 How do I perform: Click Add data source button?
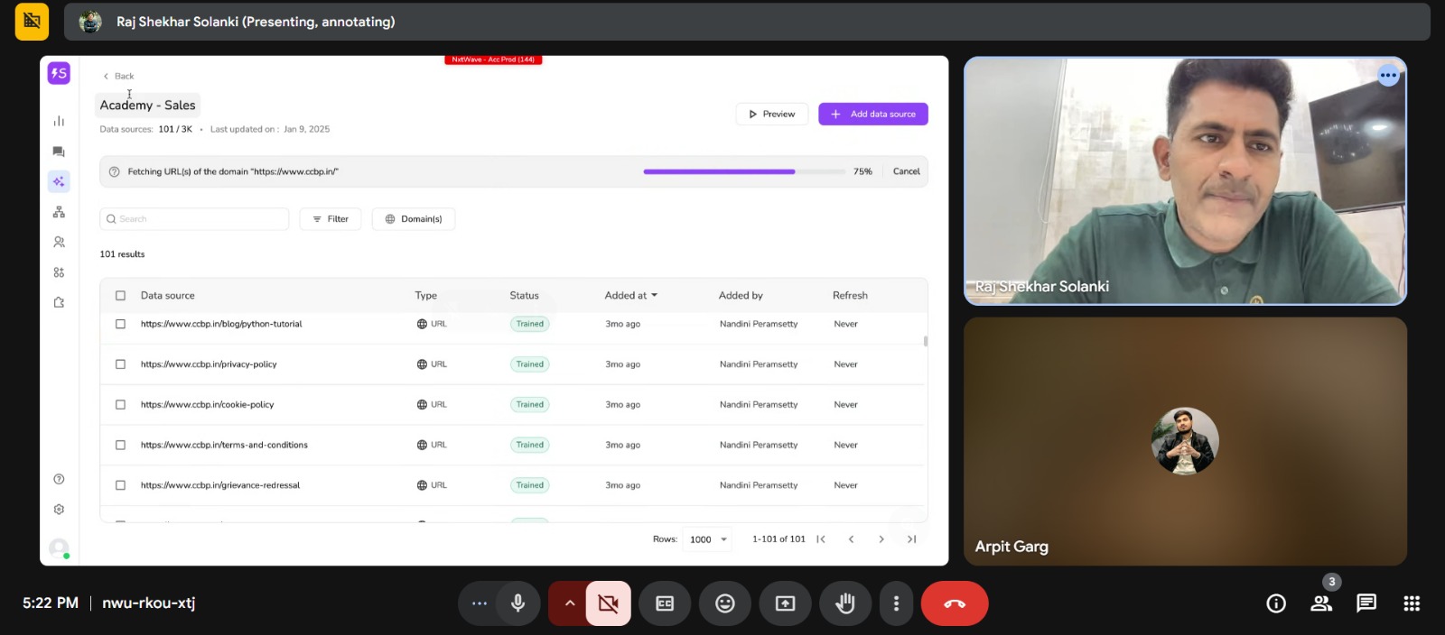tap(873, 115)
